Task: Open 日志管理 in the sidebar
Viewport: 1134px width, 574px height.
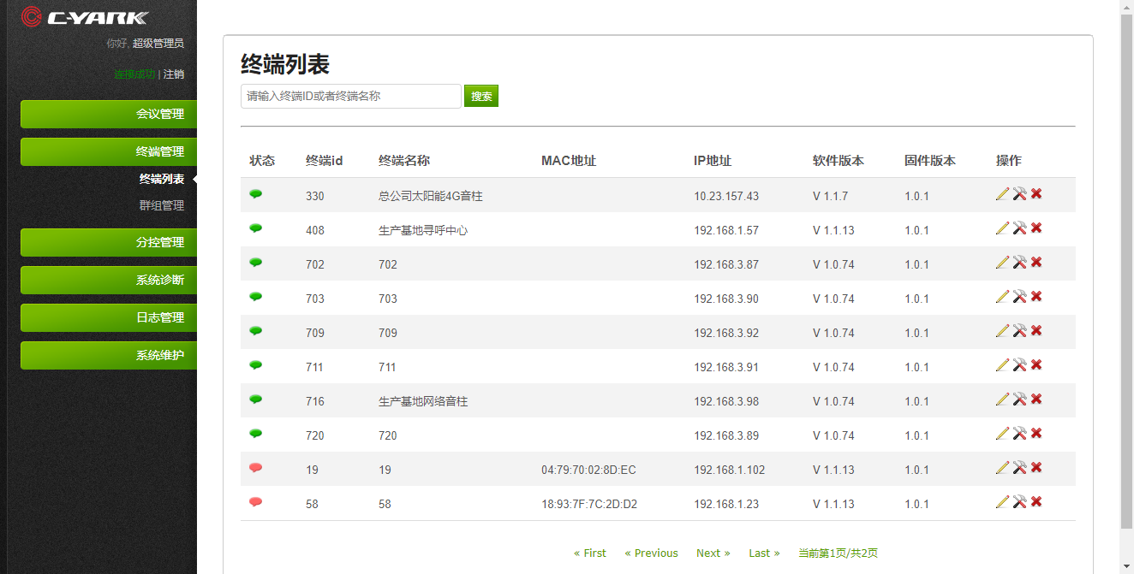Action: pos(109,317)
